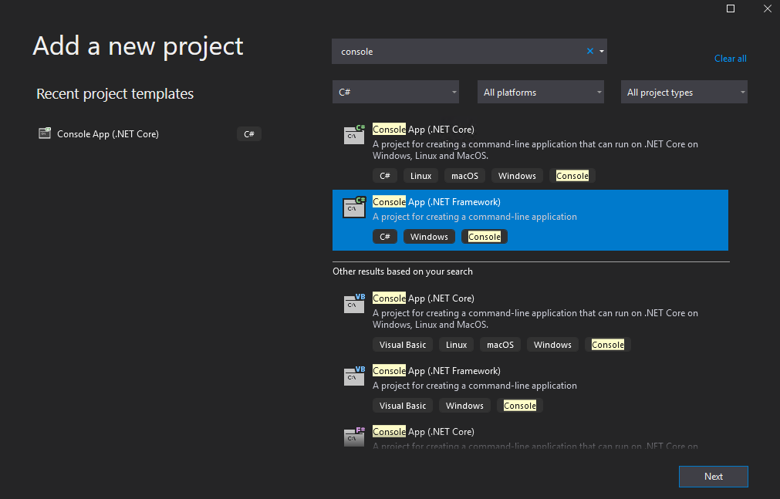Show search history dropdown arrow
The width and height of the screenshot is (780, 499).
(x=602, y=52)
